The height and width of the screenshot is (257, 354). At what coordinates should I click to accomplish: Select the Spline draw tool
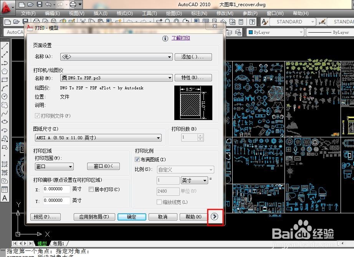pos(5,113)
